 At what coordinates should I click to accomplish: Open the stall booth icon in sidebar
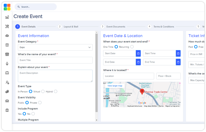pos(7,54)
